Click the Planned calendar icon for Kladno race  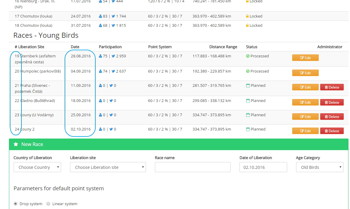coord(248,101)
